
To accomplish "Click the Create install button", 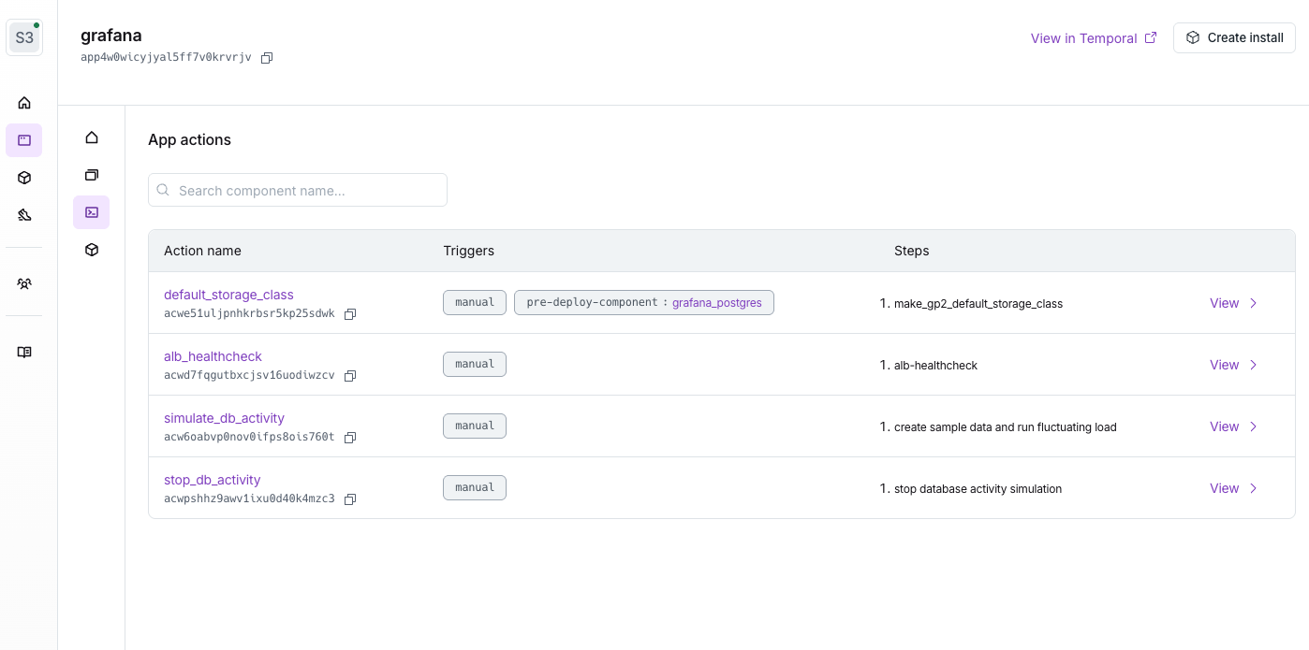I will tap(1234, 37).
